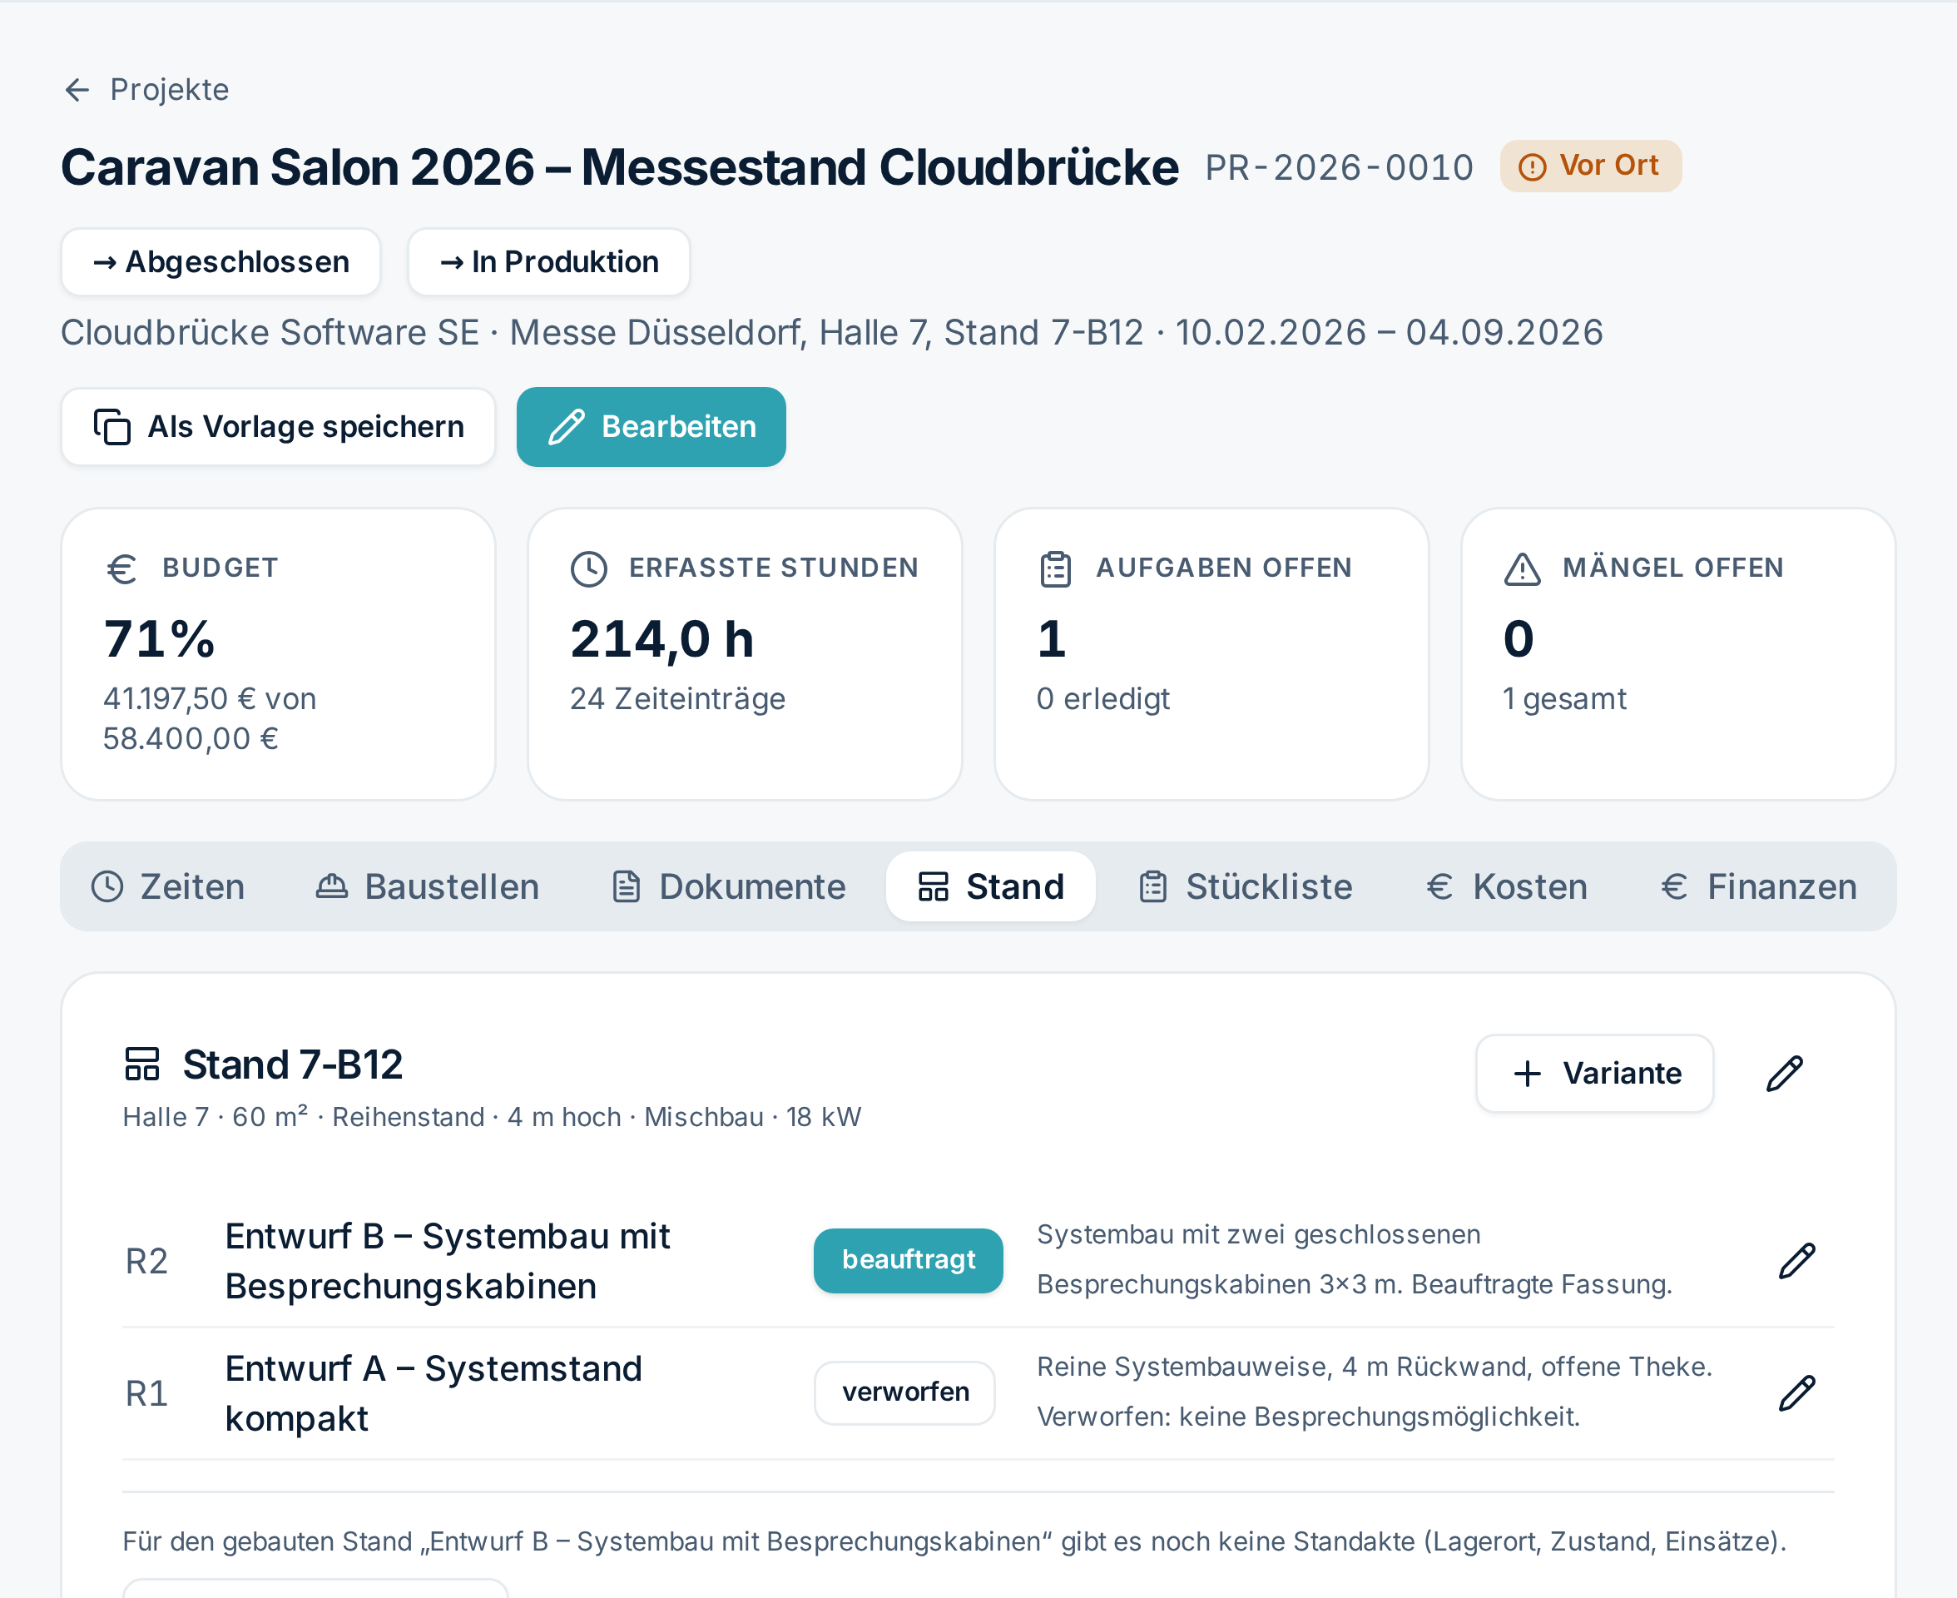Open the Zeiten tab
Screen dimensions: 1957x1598
(168, 886)
